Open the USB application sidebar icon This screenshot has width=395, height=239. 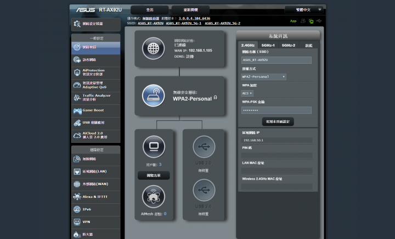(x=77, y=123)
